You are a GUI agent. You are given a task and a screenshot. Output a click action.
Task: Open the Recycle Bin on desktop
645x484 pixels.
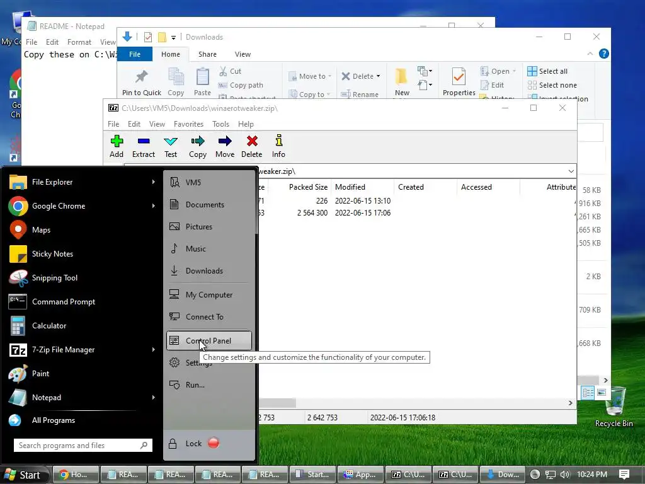[614, 407]
